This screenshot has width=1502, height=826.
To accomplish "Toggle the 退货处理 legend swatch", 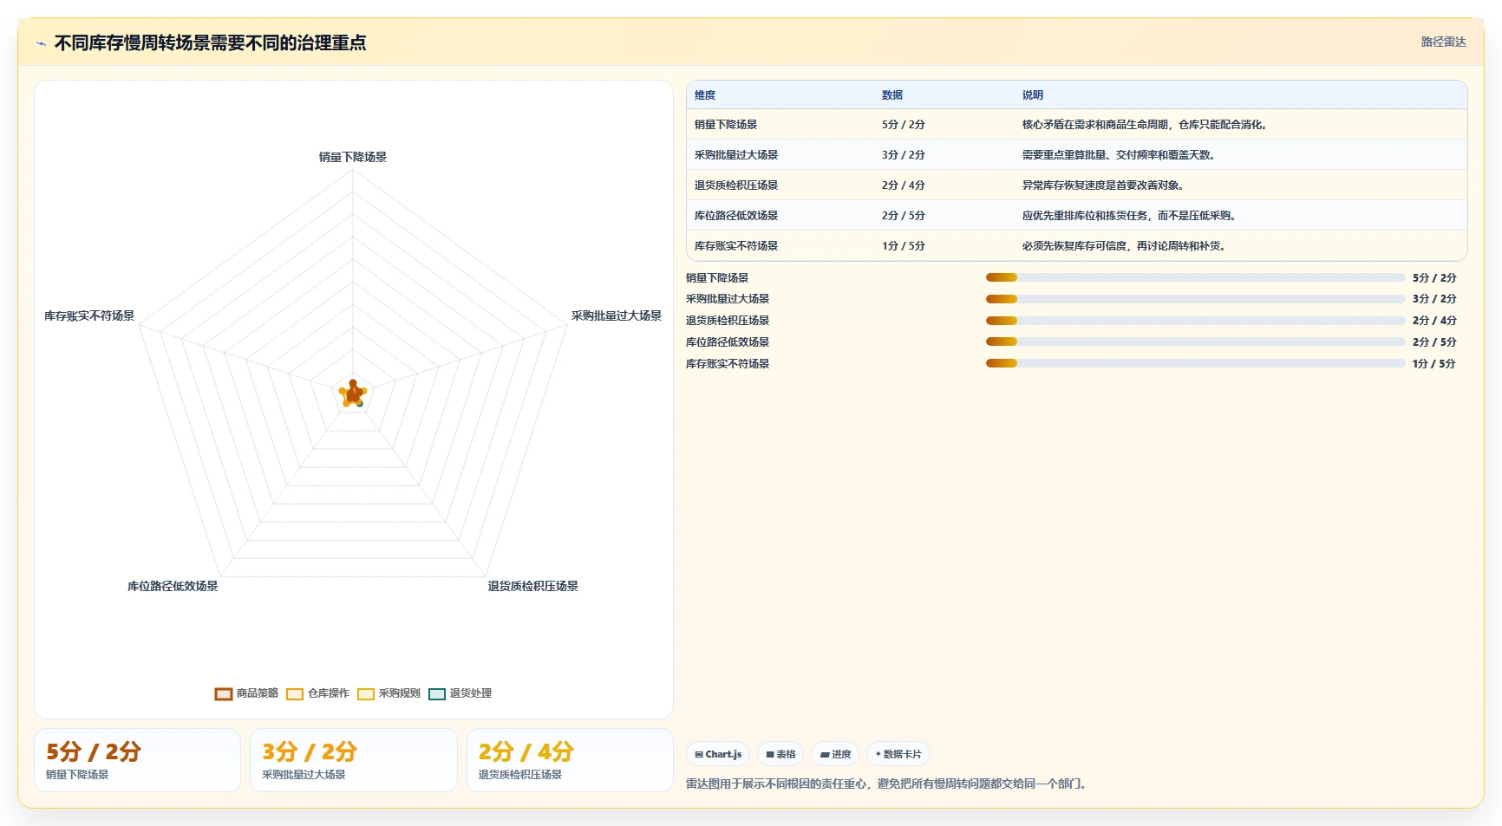I will 437,693.
